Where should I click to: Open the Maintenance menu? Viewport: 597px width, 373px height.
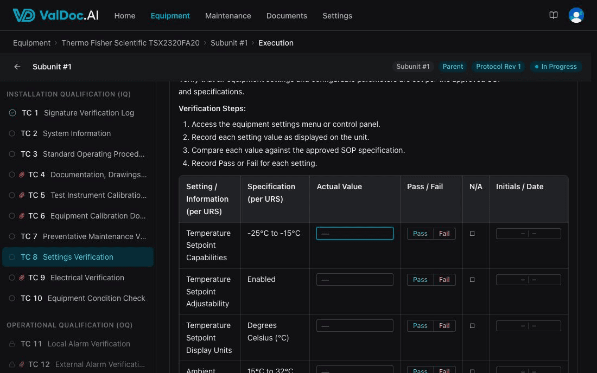tap(228, 16)
